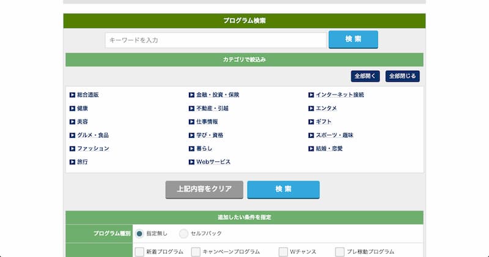The image size is (489, 257).
Task: Open the インターネット接続 category label
Action: pyautogui.click(x=340, y=95)
